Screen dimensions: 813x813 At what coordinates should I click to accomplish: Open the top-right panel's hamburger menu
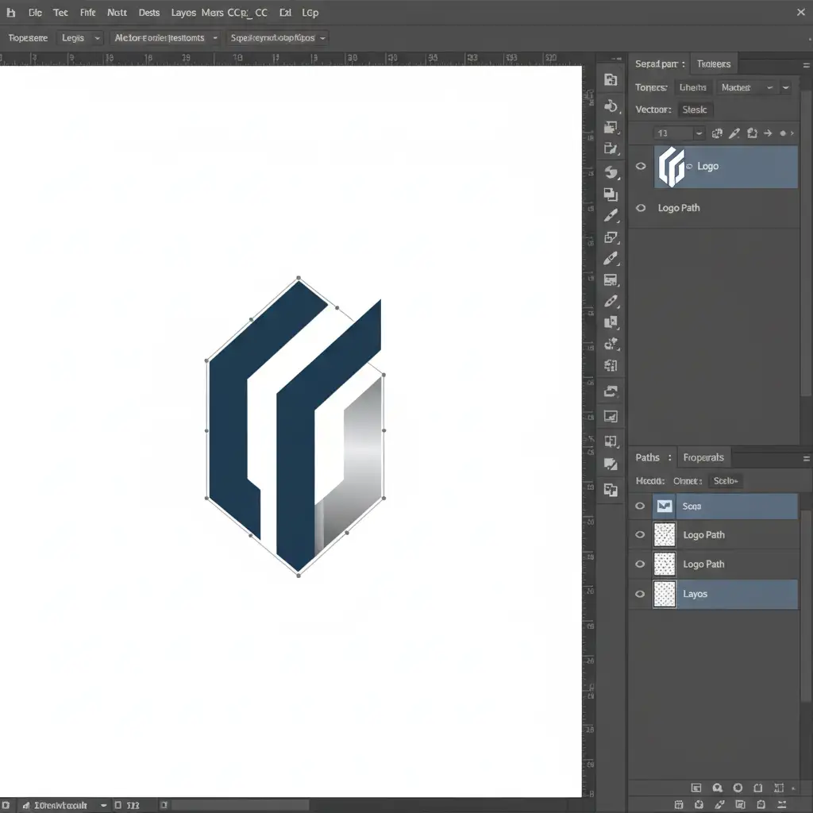[806, 64]
